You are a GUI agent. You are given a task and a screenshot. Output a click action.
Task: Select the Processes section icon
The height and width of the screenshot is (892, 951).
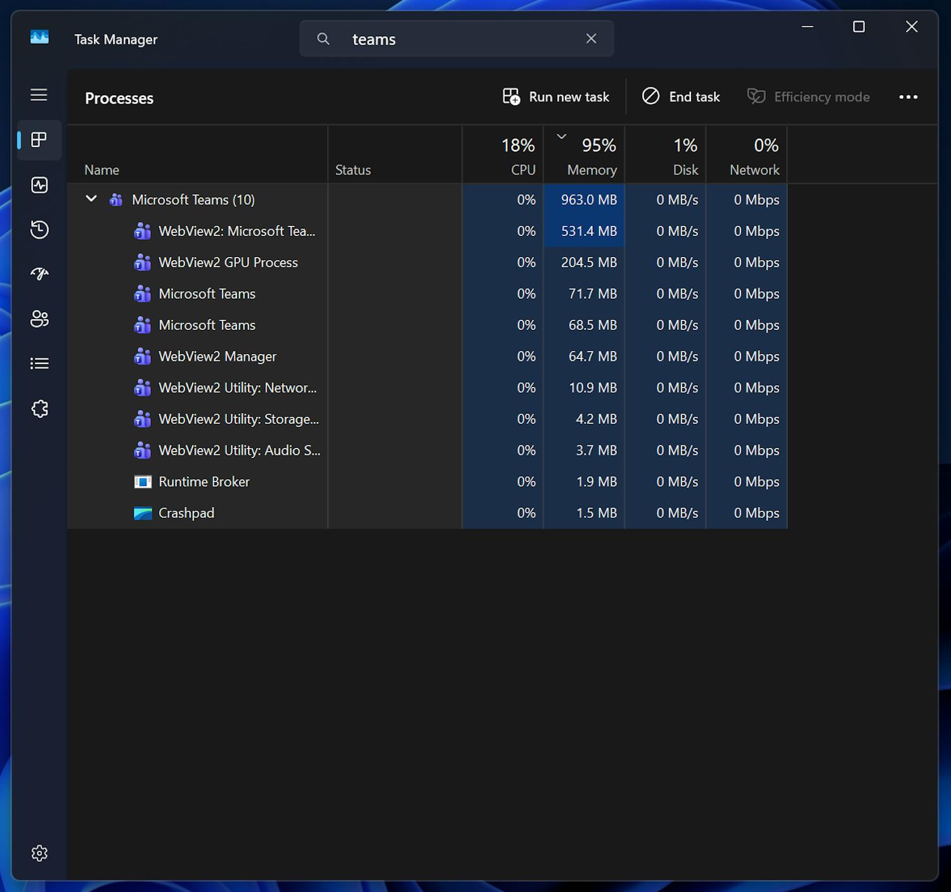click(x=39, y=140)
